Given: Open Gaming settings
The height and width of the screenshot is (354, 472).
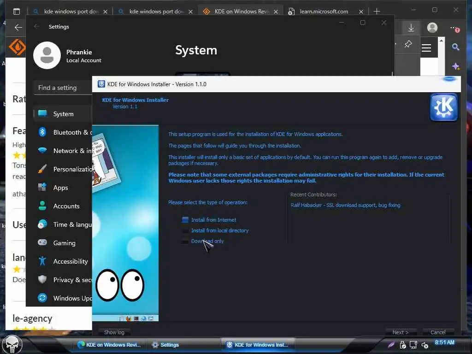Looking at the screenshot, I should coord(63,242).
